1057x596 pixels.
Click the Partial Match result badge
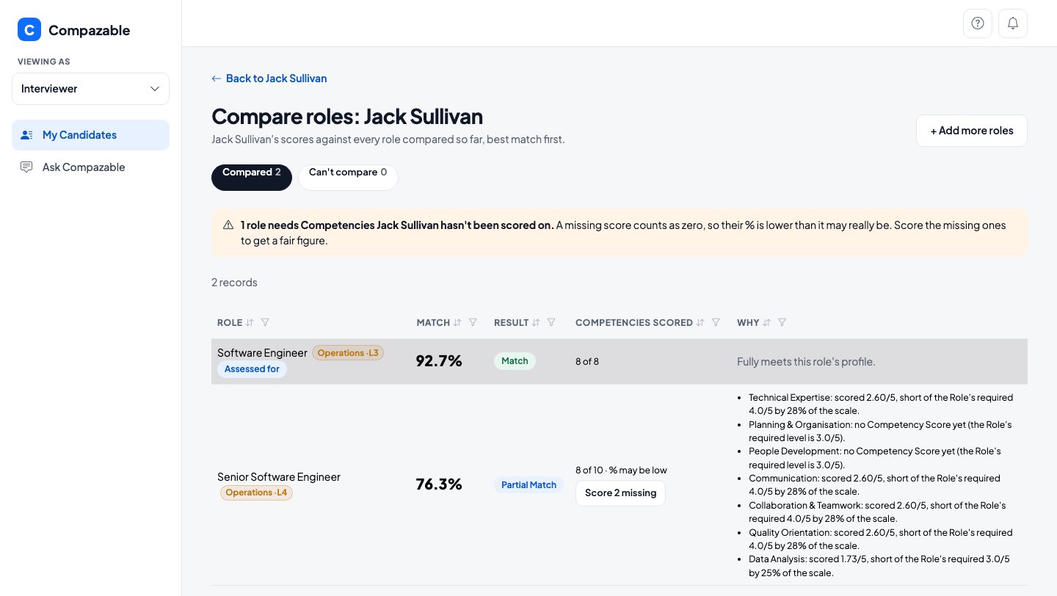[528, 484]
